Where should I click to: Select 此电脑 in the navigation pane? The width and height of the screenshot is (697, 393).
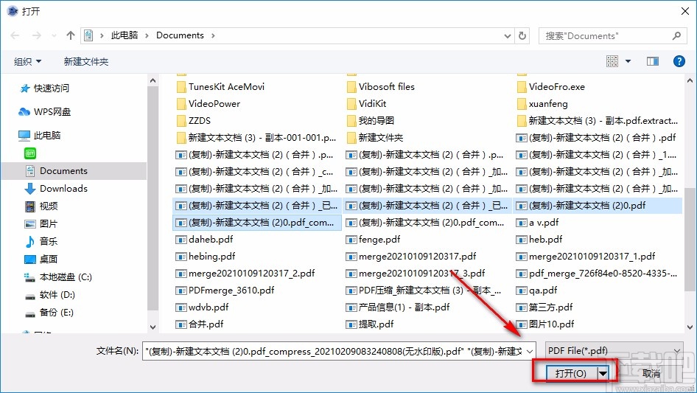[40, 136]
